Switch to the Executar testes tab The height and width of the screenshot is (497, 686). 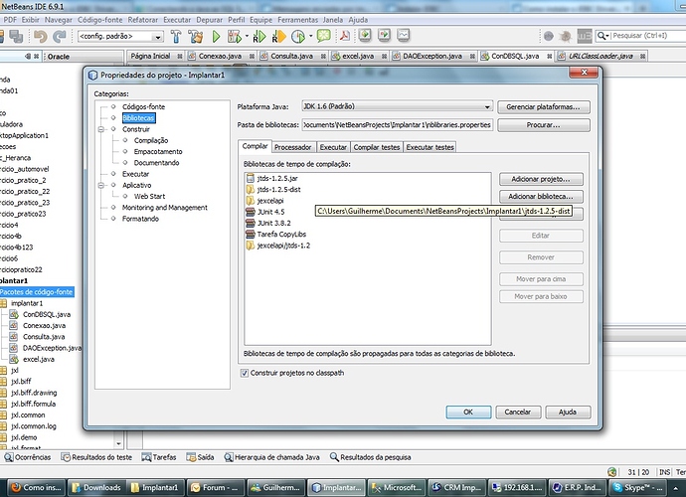click(x=429, y=147)
